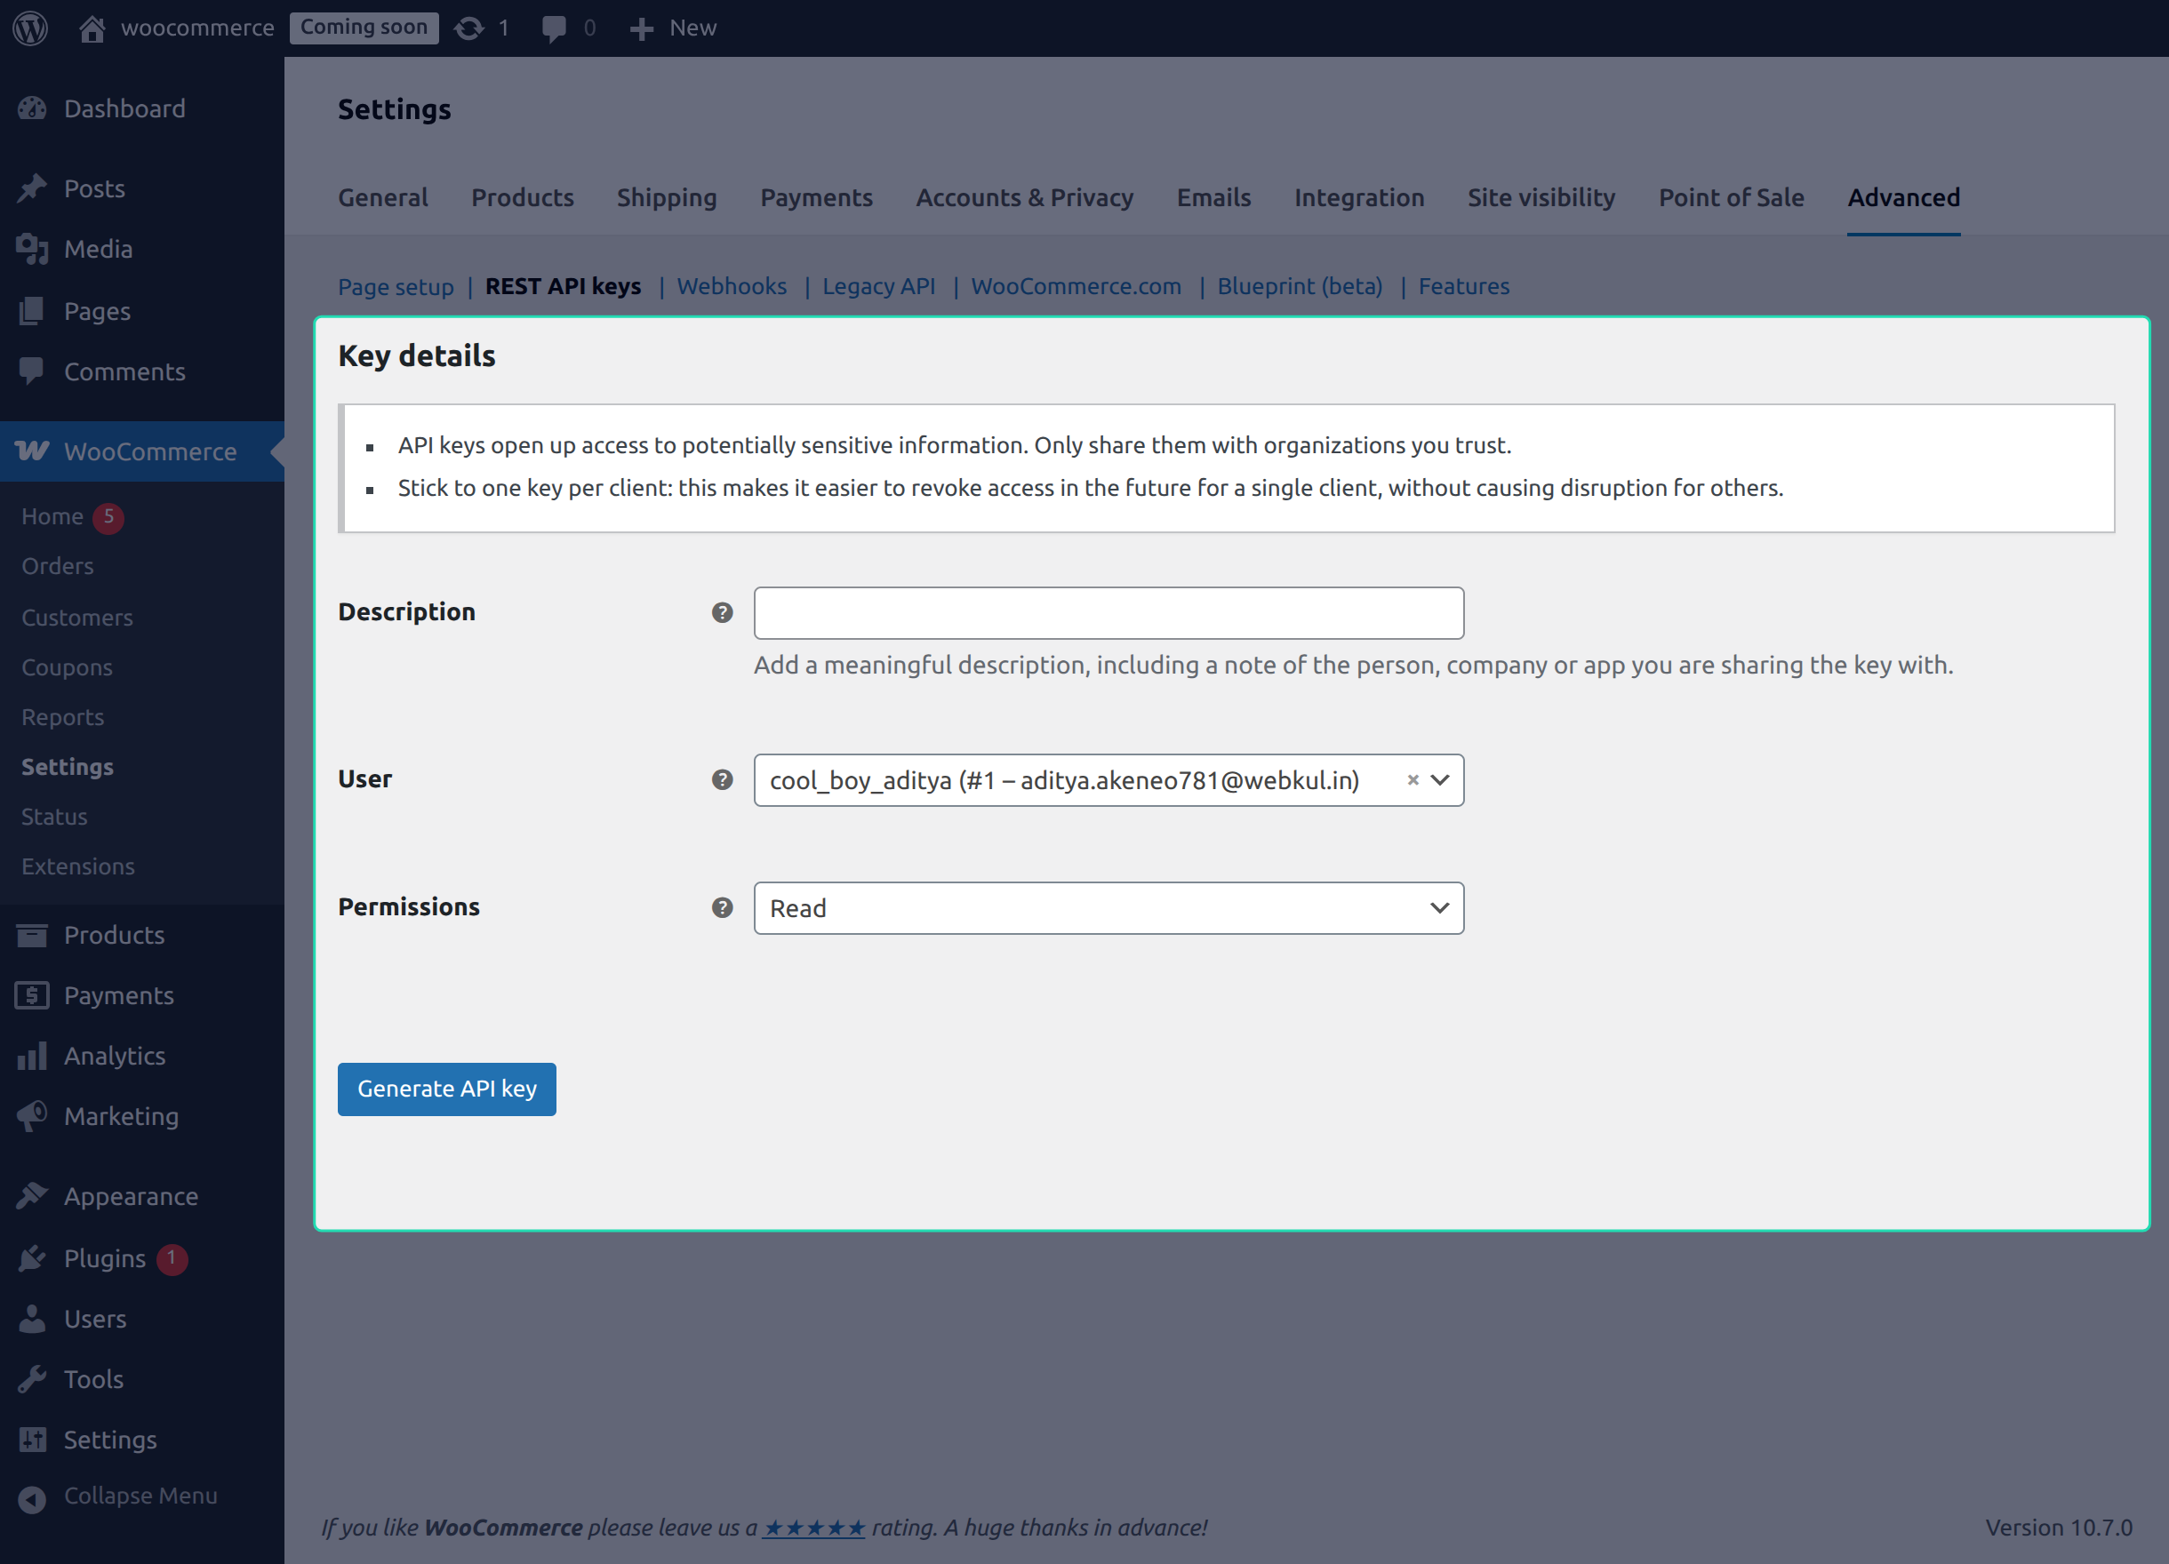Image resolution: width=2169 pixels, height=1564 pixels.
Task: Switch to the General settings tab
Action: tap(382, 197)
